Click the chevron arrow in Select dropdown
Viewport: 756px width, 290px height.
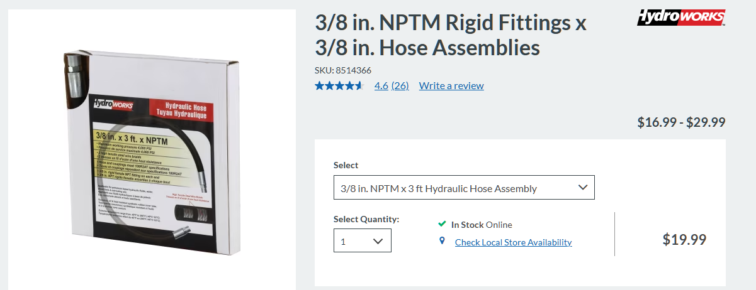pos(583,187)
